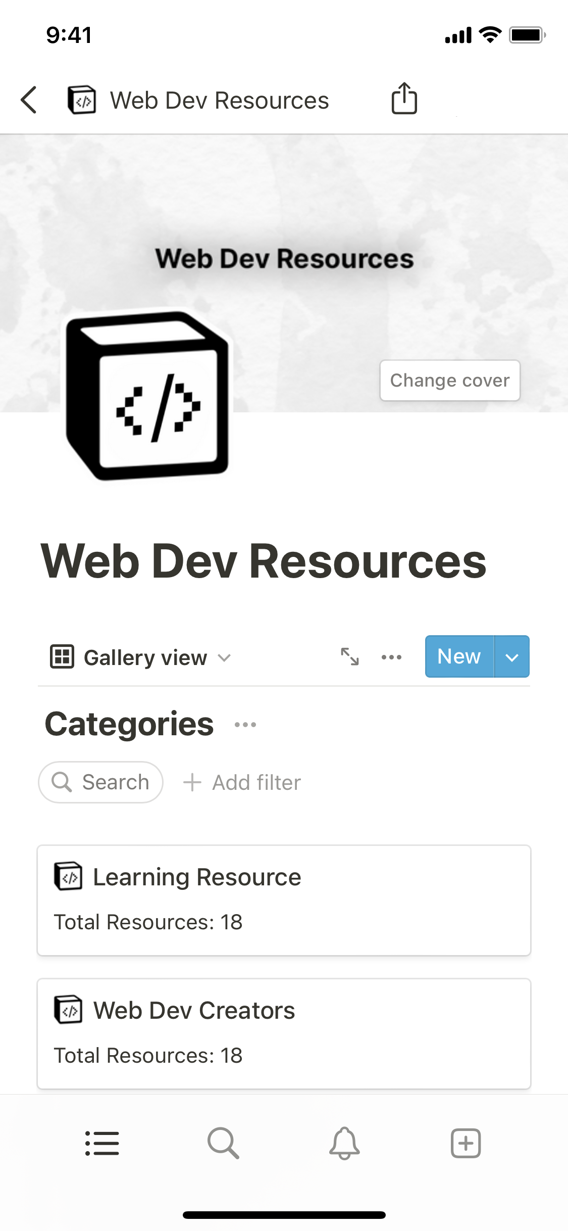Open the sidebar list icon in bottom bar
Screen dimensions: 568x1231
(x=102, y=1143)
